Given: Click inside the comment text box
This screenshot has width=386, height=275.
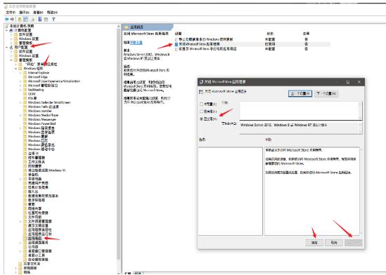Looking at the screenshot, I should pos(299,111).
